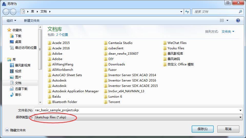Viewport: 246px width, 138px height.
Task: Select 收藏夹 in the navigation pane
Action: coord(14,30)
